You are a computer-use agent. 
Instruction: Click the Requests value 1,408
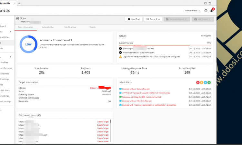tap(86, 72)
